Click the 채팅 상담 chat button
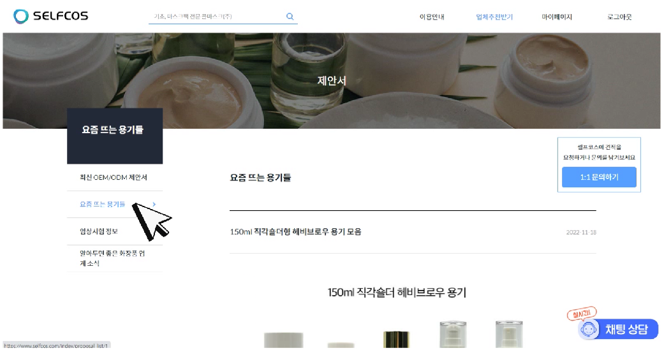This screenshot has height=355, width=671. click(x=618, y=330)
